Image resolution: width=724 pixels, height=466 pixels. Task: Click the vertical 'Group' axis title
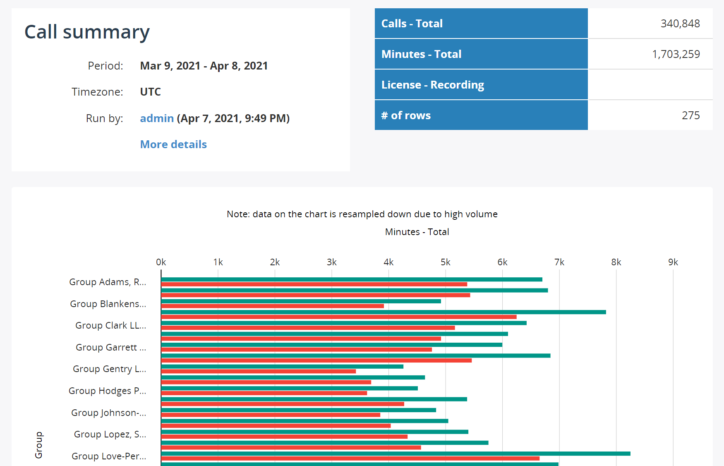38,445
